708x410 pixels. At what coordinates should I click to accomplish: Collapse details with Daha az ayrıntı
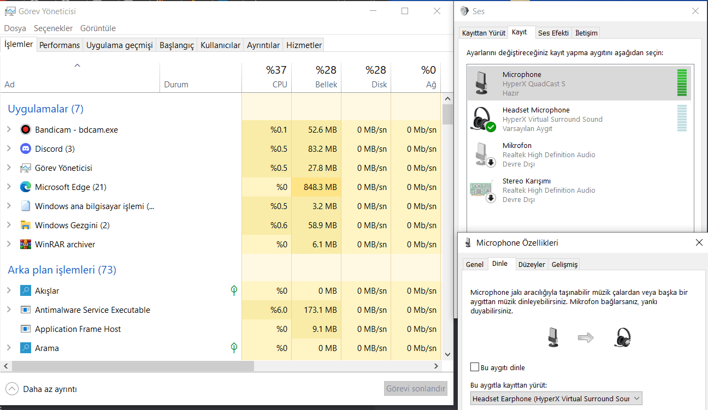click(42, 389)
